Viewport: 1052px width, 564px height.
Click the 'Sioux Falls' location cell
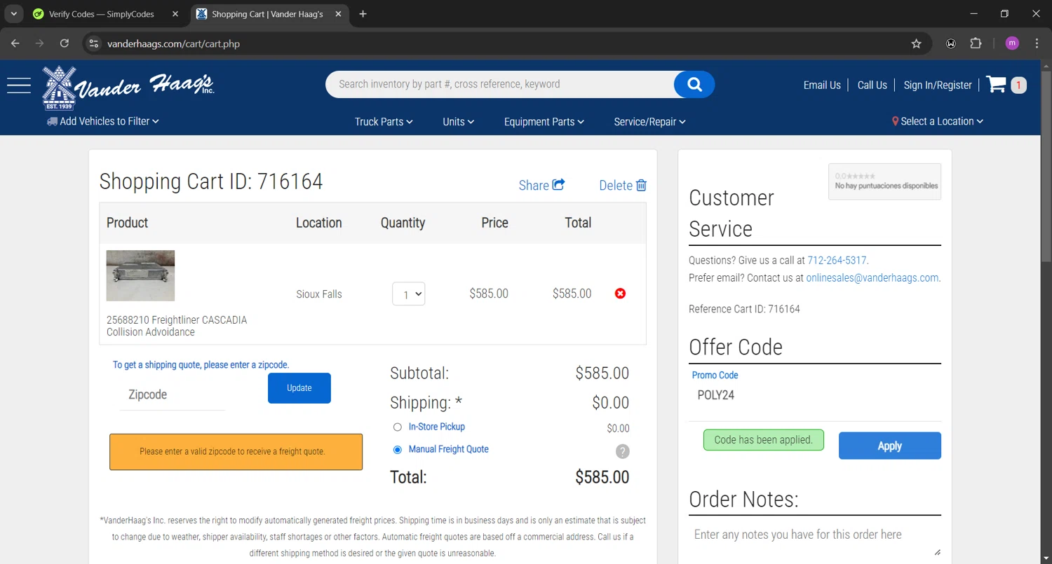[x=319, y=294]
